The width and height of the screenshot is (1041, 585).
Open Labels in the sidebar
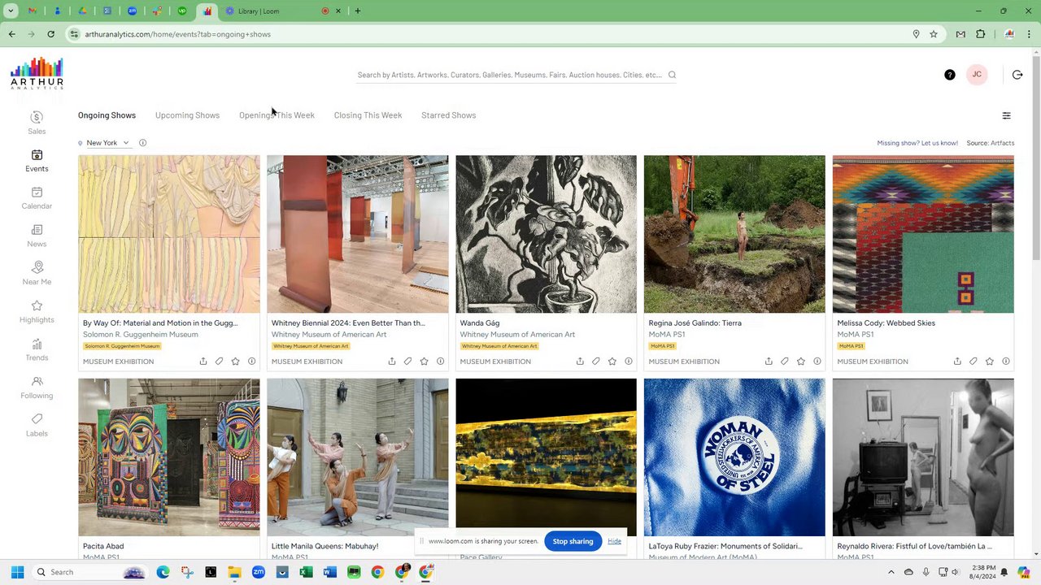37,425
